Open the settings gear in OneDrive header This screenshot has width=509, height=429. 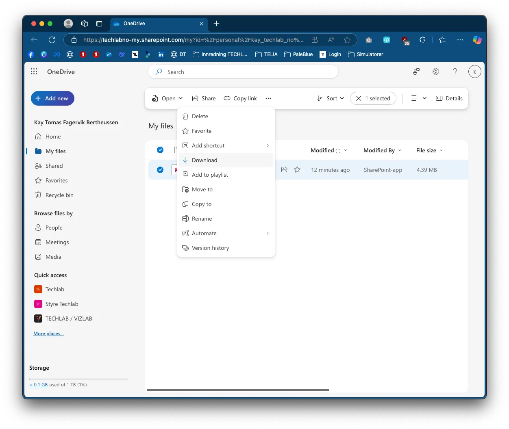pyautogui.click(x=436, y=71)
